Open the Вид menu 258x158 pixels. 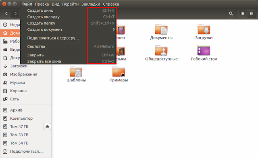point(56,4)
